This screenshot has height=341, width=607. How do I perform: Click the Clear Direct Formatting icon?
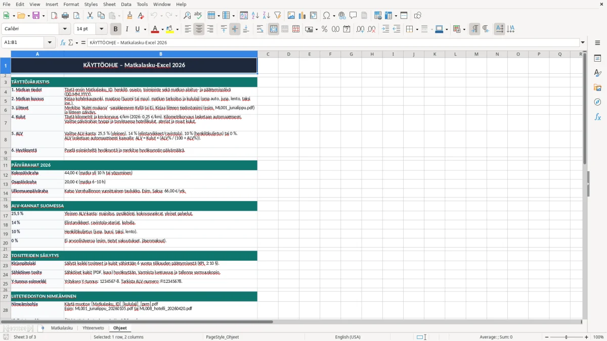(x=141, y=16)
